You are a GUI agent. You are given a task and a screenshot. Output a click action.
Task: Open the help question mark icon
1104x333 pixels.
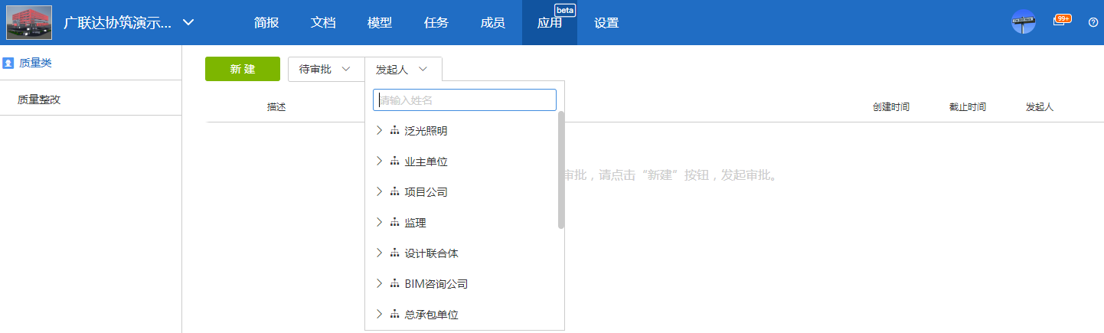tap(1093, 22)
